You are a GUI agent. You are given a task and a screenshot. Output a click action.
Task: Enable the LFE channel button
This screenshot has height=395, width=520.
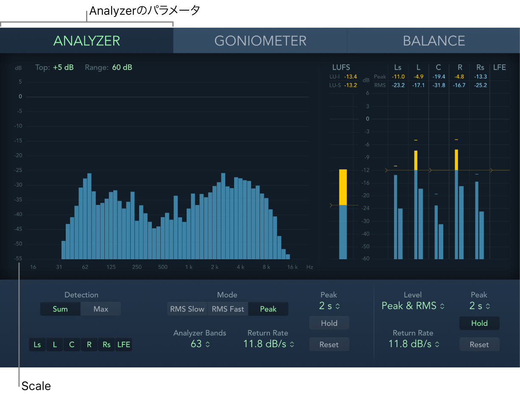[123, 345]
